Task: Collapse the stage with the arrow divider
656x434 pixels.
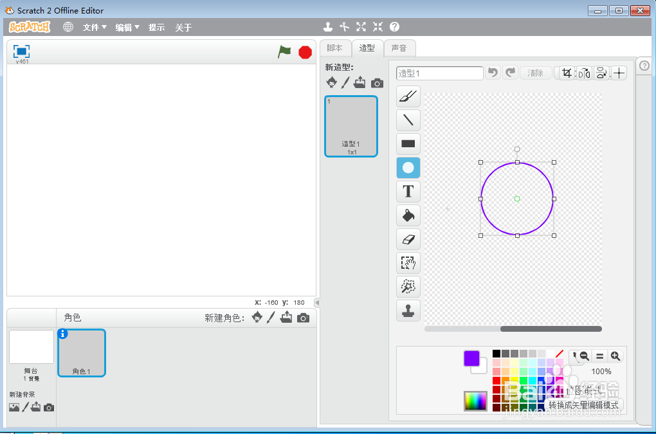Action: tap(317, 302)
